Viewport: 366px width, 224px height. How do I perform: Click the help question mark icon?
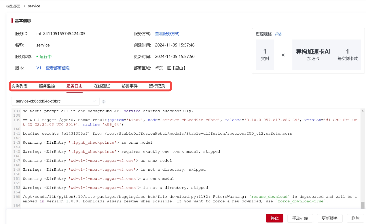(x=104, y=102)
